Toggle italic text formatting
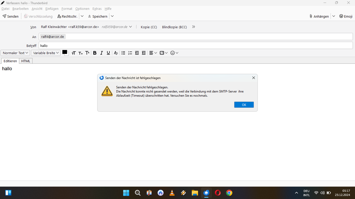 (102, 53)
